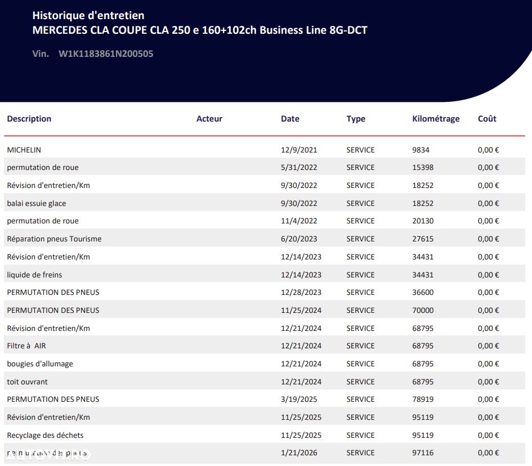Click the Acteur column header
Viewport: 532px width, 466px height.
[209, 119]
